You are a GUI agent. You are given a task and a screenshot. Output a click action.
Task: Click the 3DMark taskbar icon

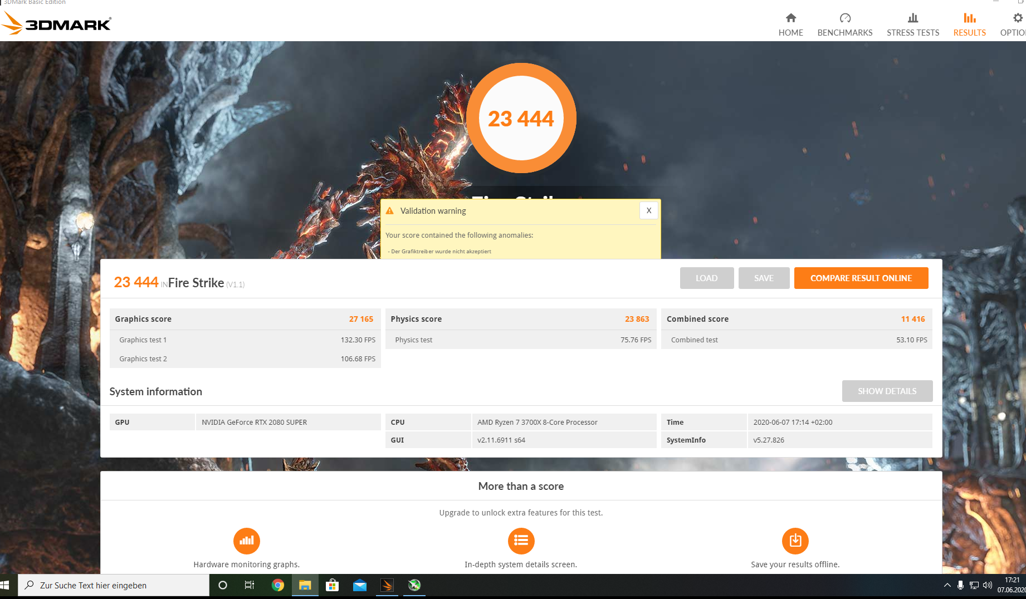[x=387, y=585]
